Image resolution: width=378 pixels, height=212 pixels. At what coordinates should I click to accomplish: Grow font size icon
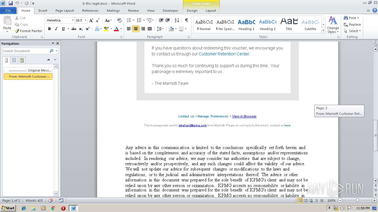coord(91,20)
